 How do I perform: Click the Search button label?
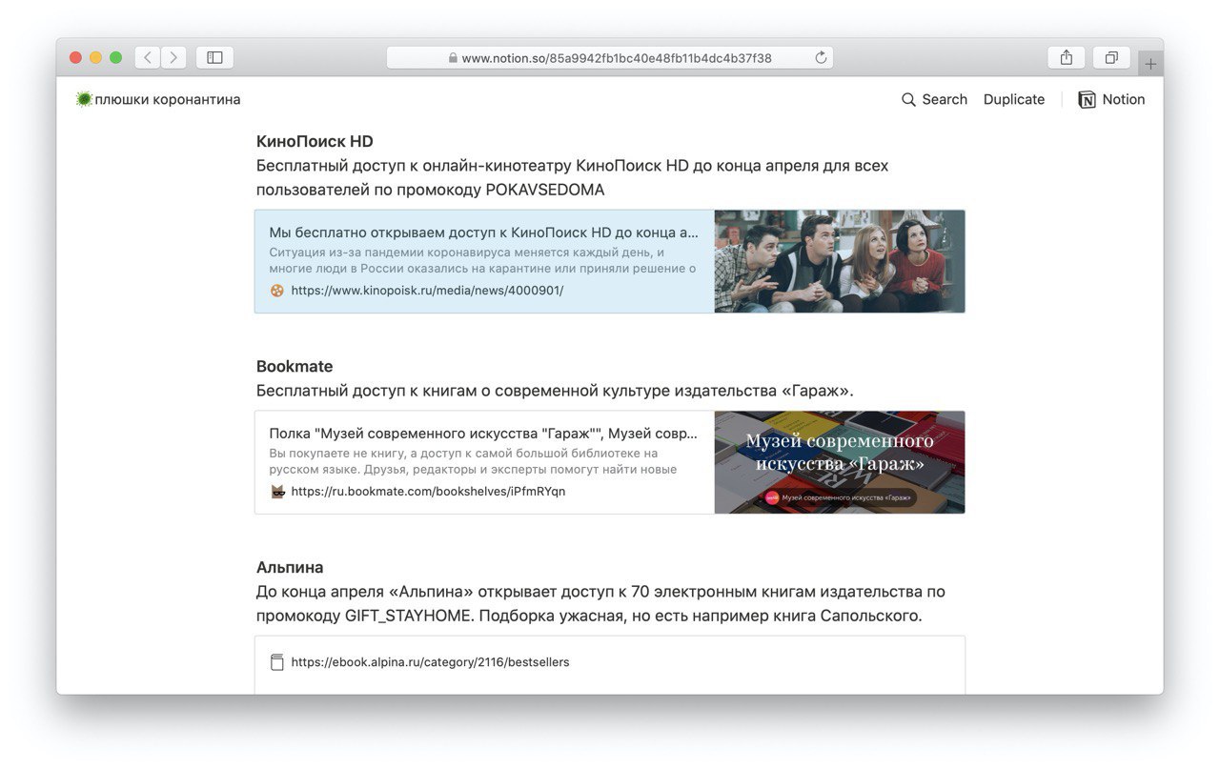point(945,99)
